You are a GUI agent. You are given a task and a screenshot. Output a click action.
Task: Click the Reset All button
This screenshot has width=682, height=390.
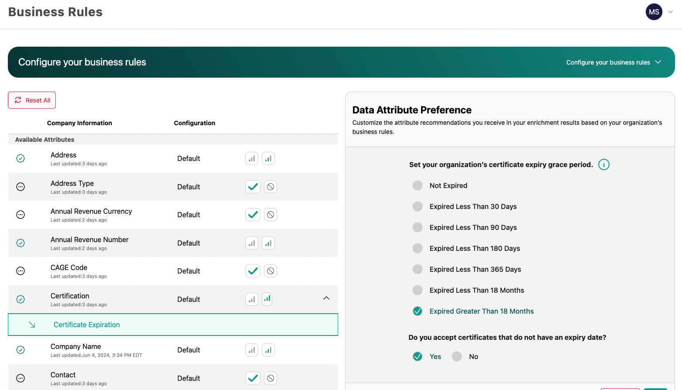coord(32,100)
